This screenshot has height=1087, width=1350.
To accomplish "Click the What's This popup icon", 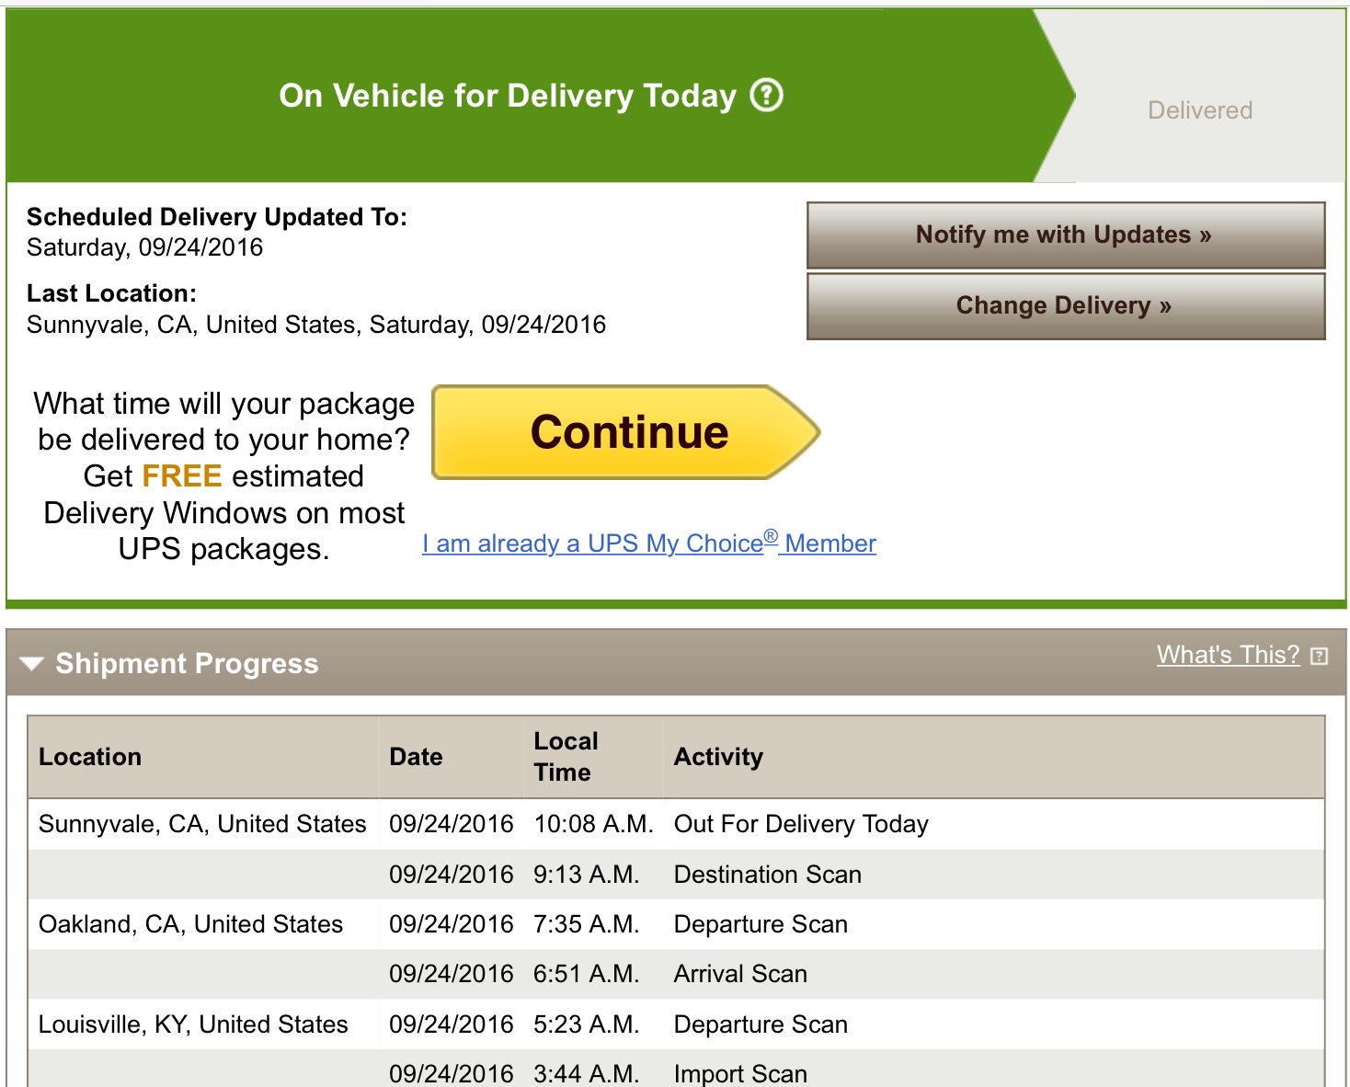I will pyautogui.click(x=1320, y=656).
